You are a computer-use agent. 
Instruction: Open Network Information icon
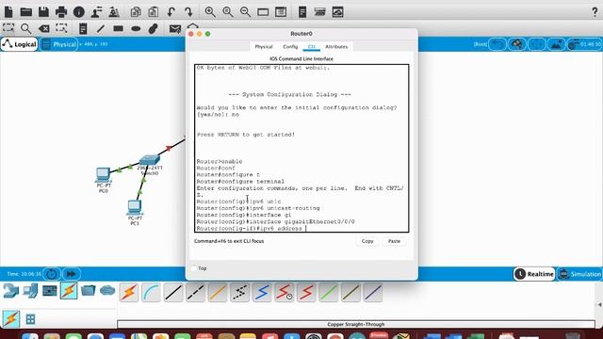(x=79, y=12)
